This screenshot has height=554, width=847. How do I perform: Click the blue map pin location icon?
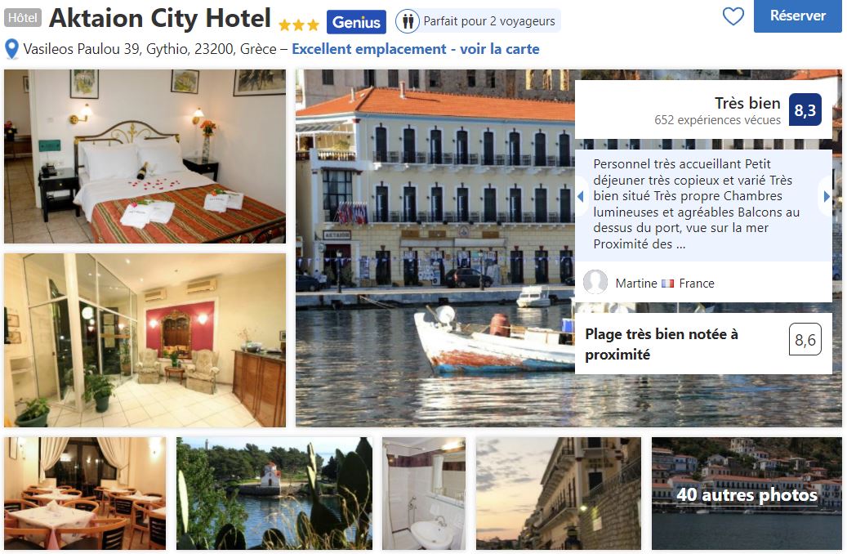click(x=11, y=49)
